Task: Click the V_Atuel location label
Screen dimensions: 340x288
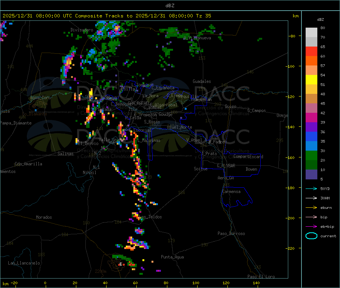Action: point(194,140)
